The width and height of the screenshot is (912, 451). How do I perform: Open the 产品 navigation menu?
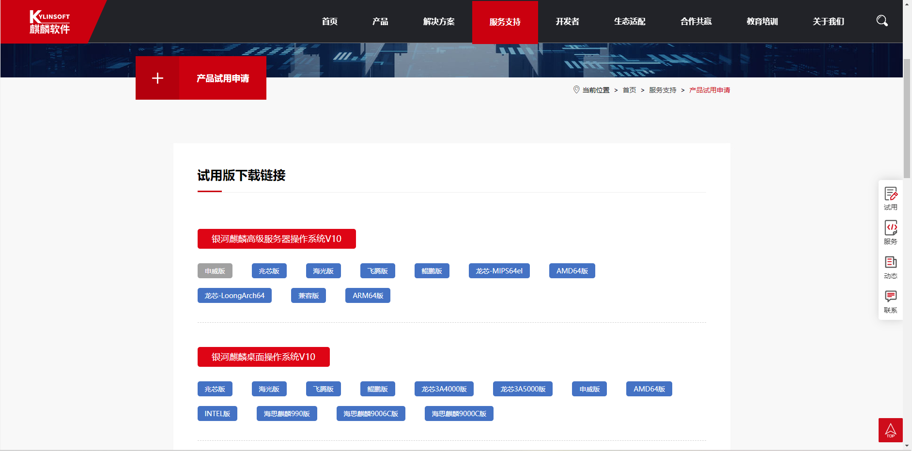pos(380,21)
